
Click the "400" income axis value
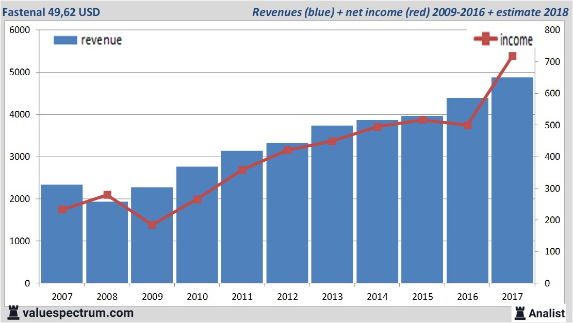point(552,157)
